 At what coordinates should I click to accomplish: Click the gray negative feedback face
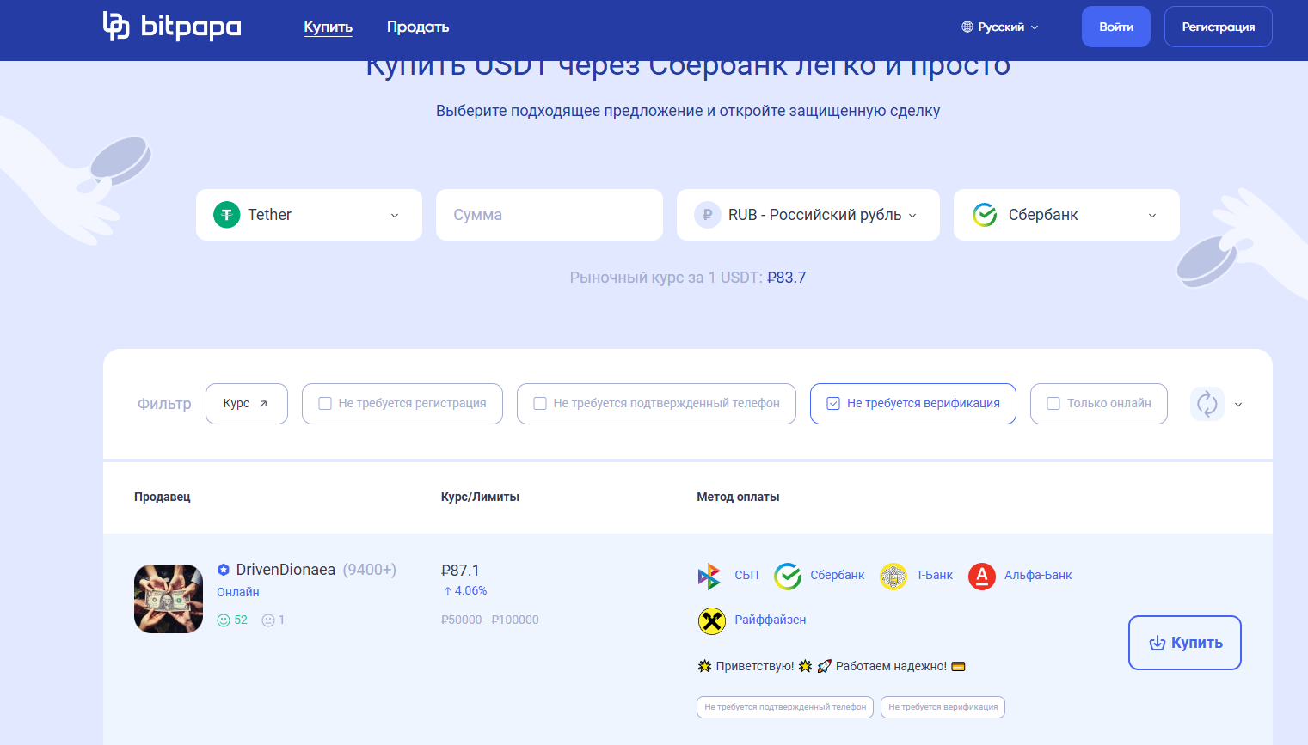268,620
